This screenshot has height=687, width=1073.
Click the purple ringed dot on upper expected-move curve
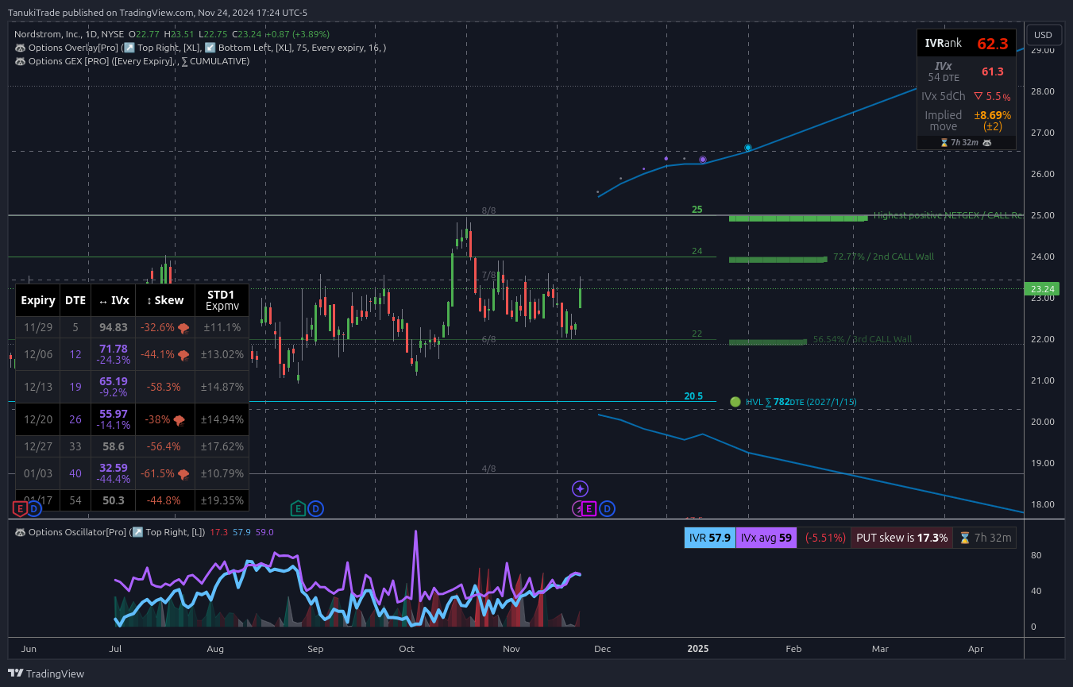pyautogui.click(x=702, y=160)
